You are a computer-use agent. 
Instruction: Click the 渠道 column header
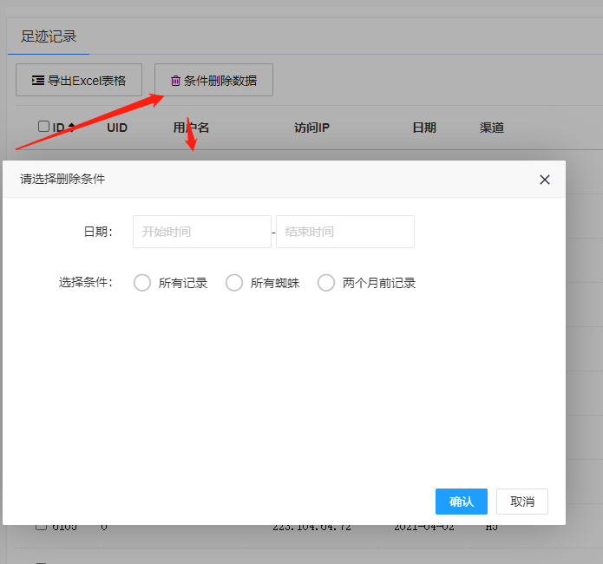(x=491, y=128)
